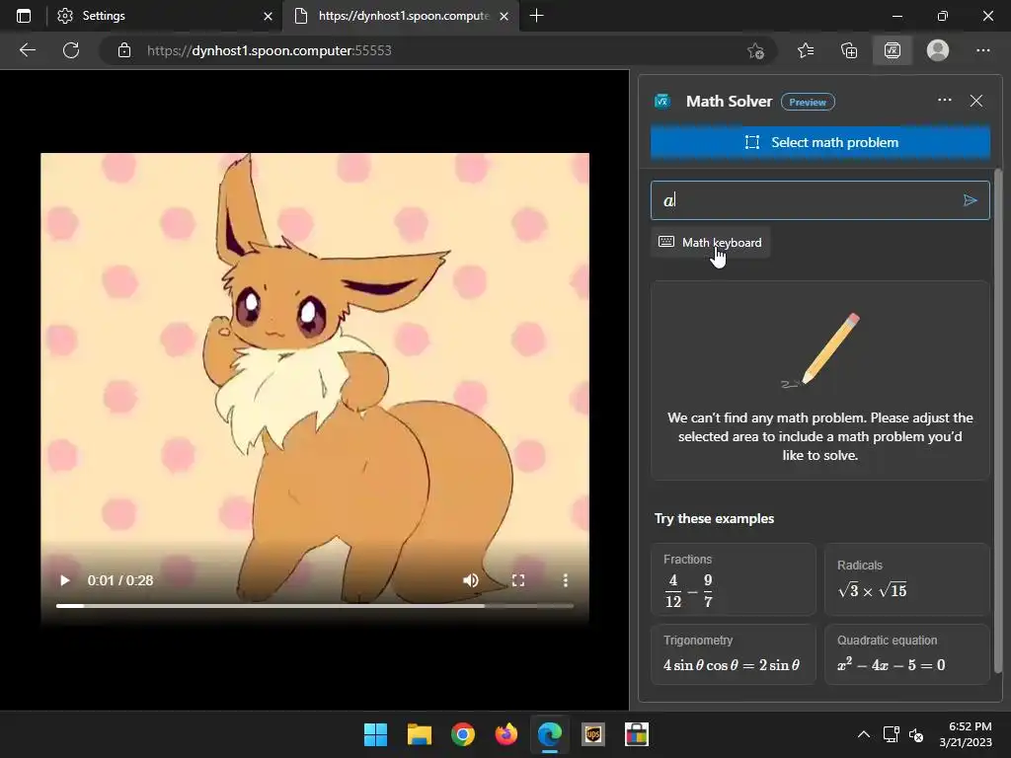
Task: Expand Edge Settings and more menu
Action: tap(983, 50)
